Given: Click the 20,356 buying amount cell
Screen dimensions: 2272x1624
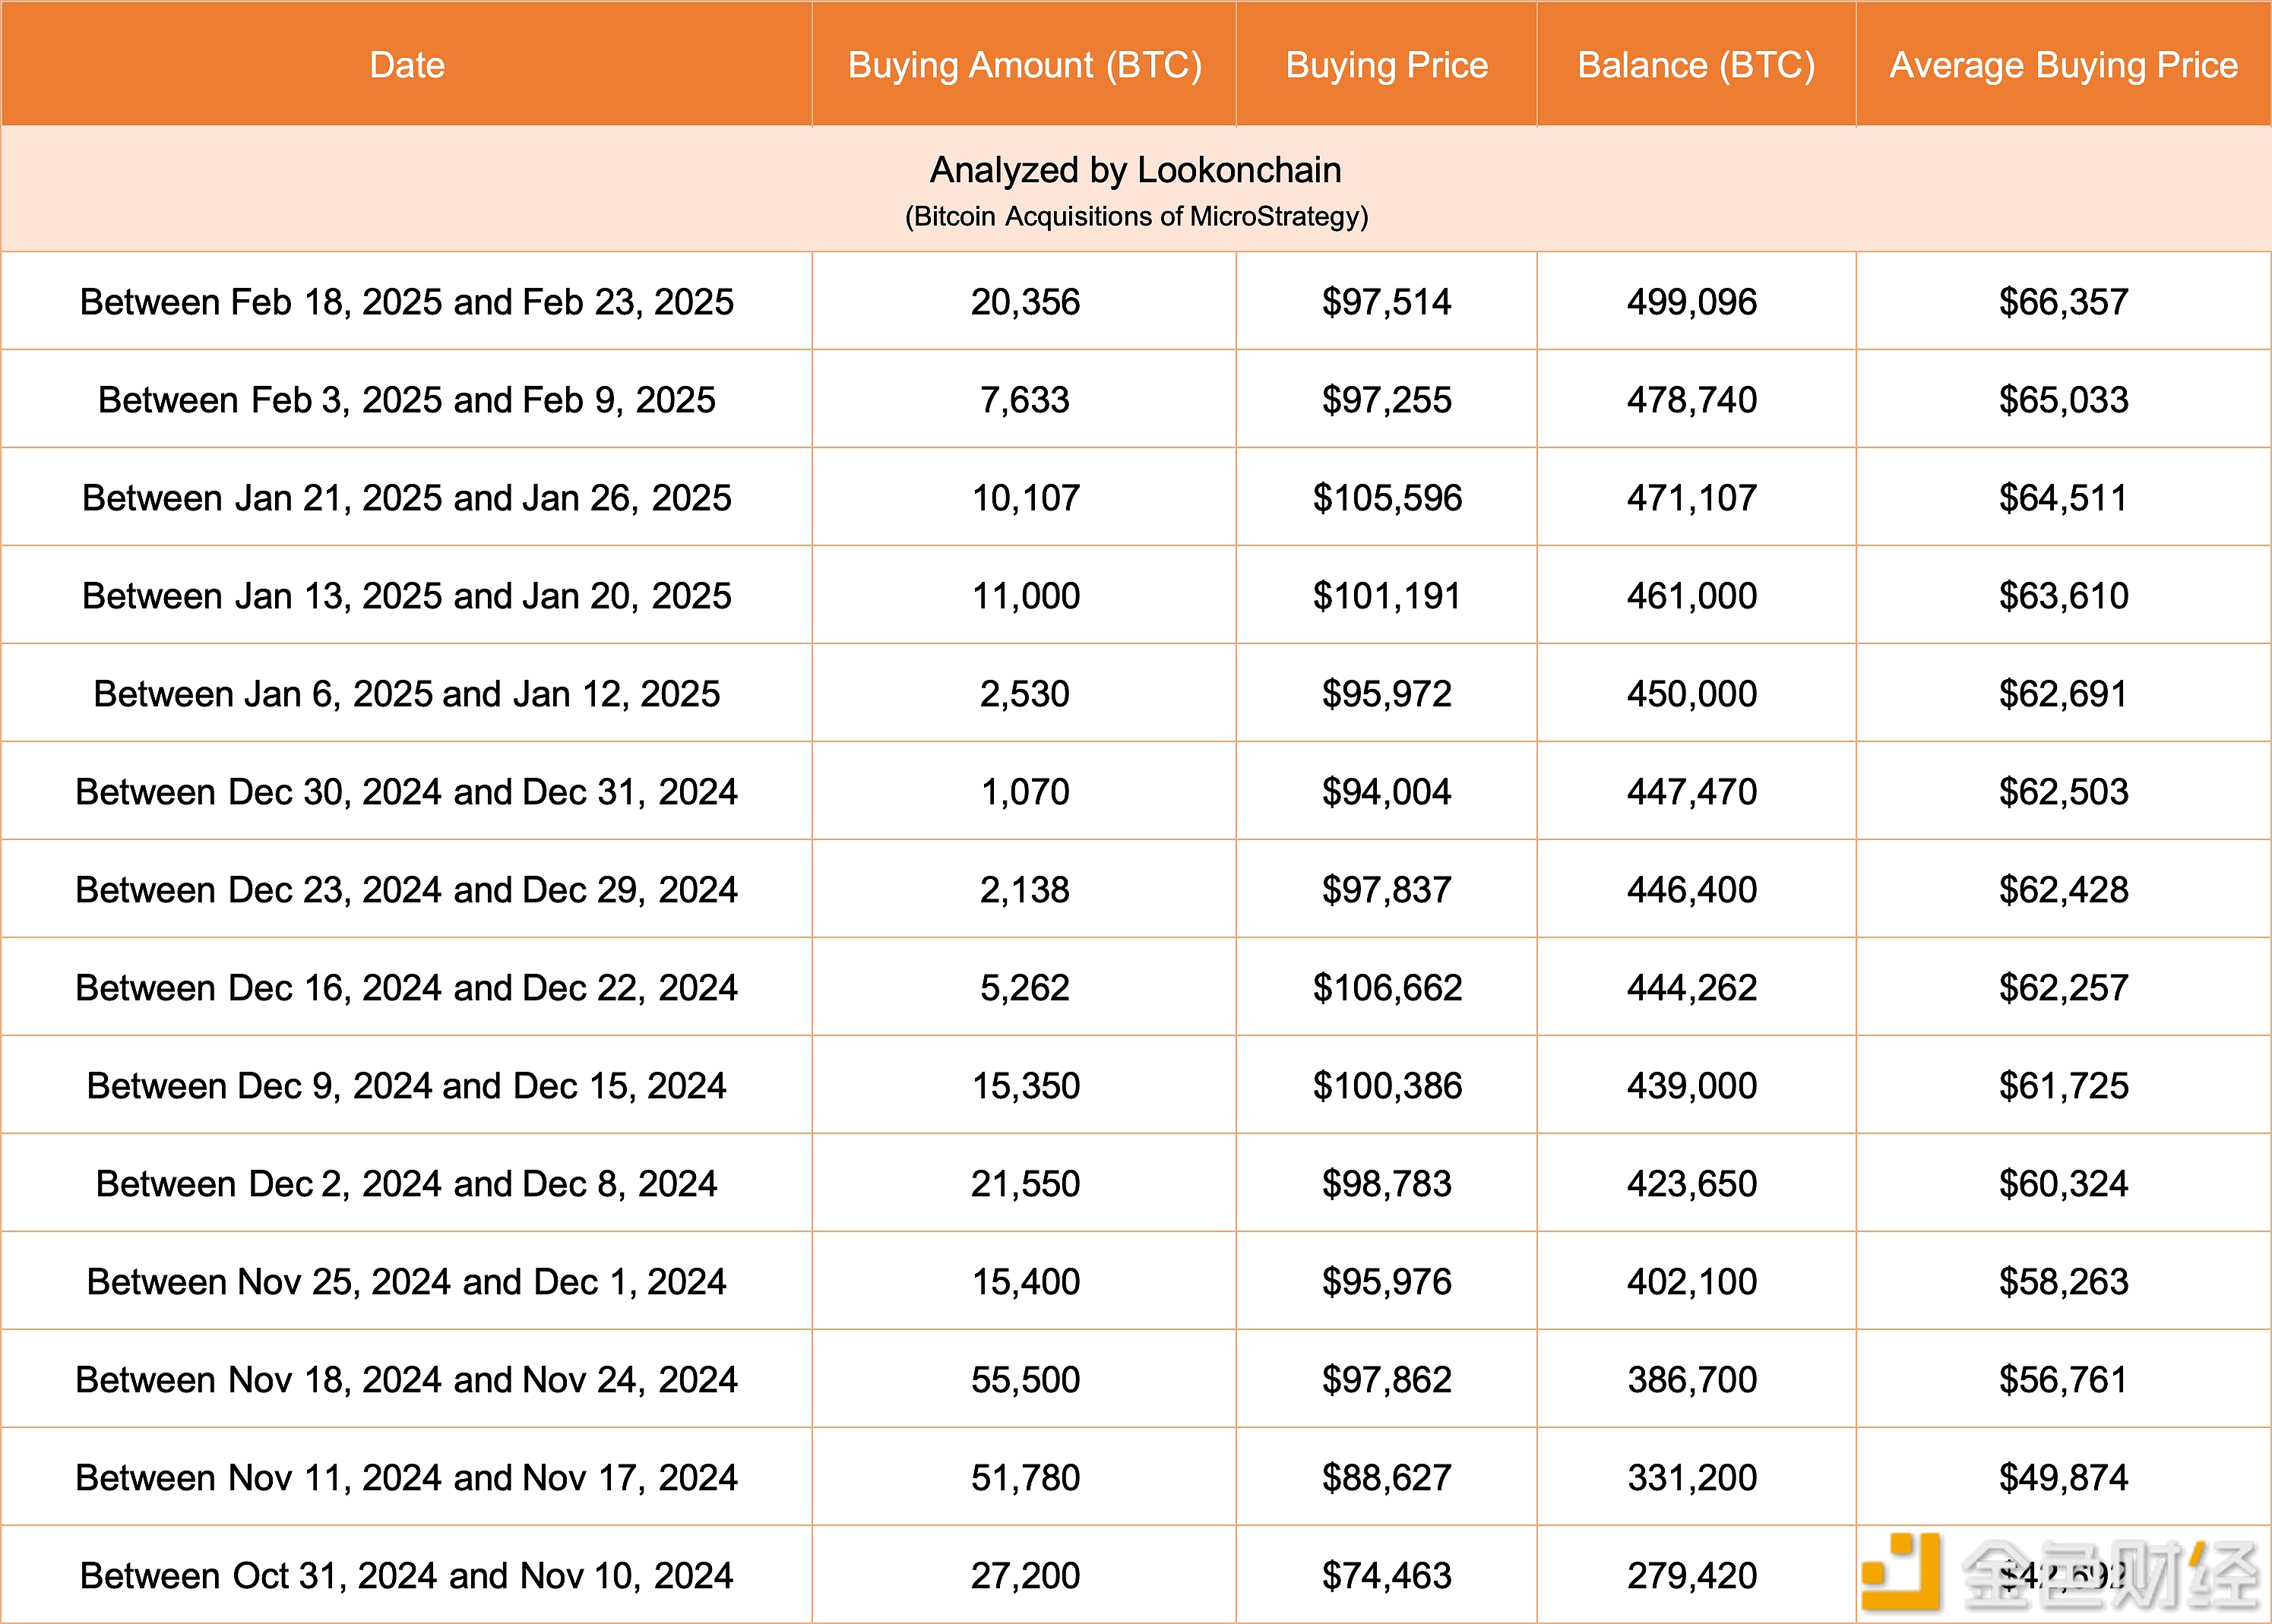Looking at the screenshot, I should click(x=1024, y=302).
